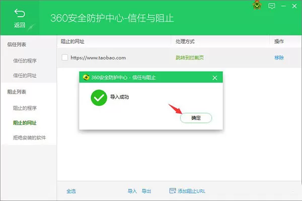Viewport: 302px width, 201px height.
Task: Open 阻止的程序 in the sidebar
Action: 25,108
